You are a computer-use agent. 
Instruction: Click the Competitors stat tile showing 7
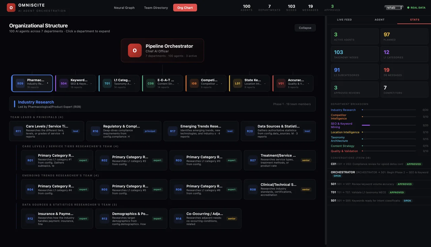click(x=404, y=90)
